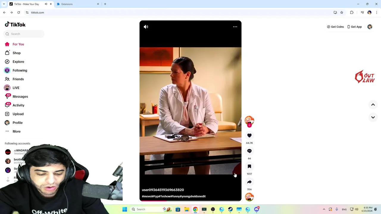Go back in the browser
The width and height of the screenshot is (381, 214).
(4, 12)
